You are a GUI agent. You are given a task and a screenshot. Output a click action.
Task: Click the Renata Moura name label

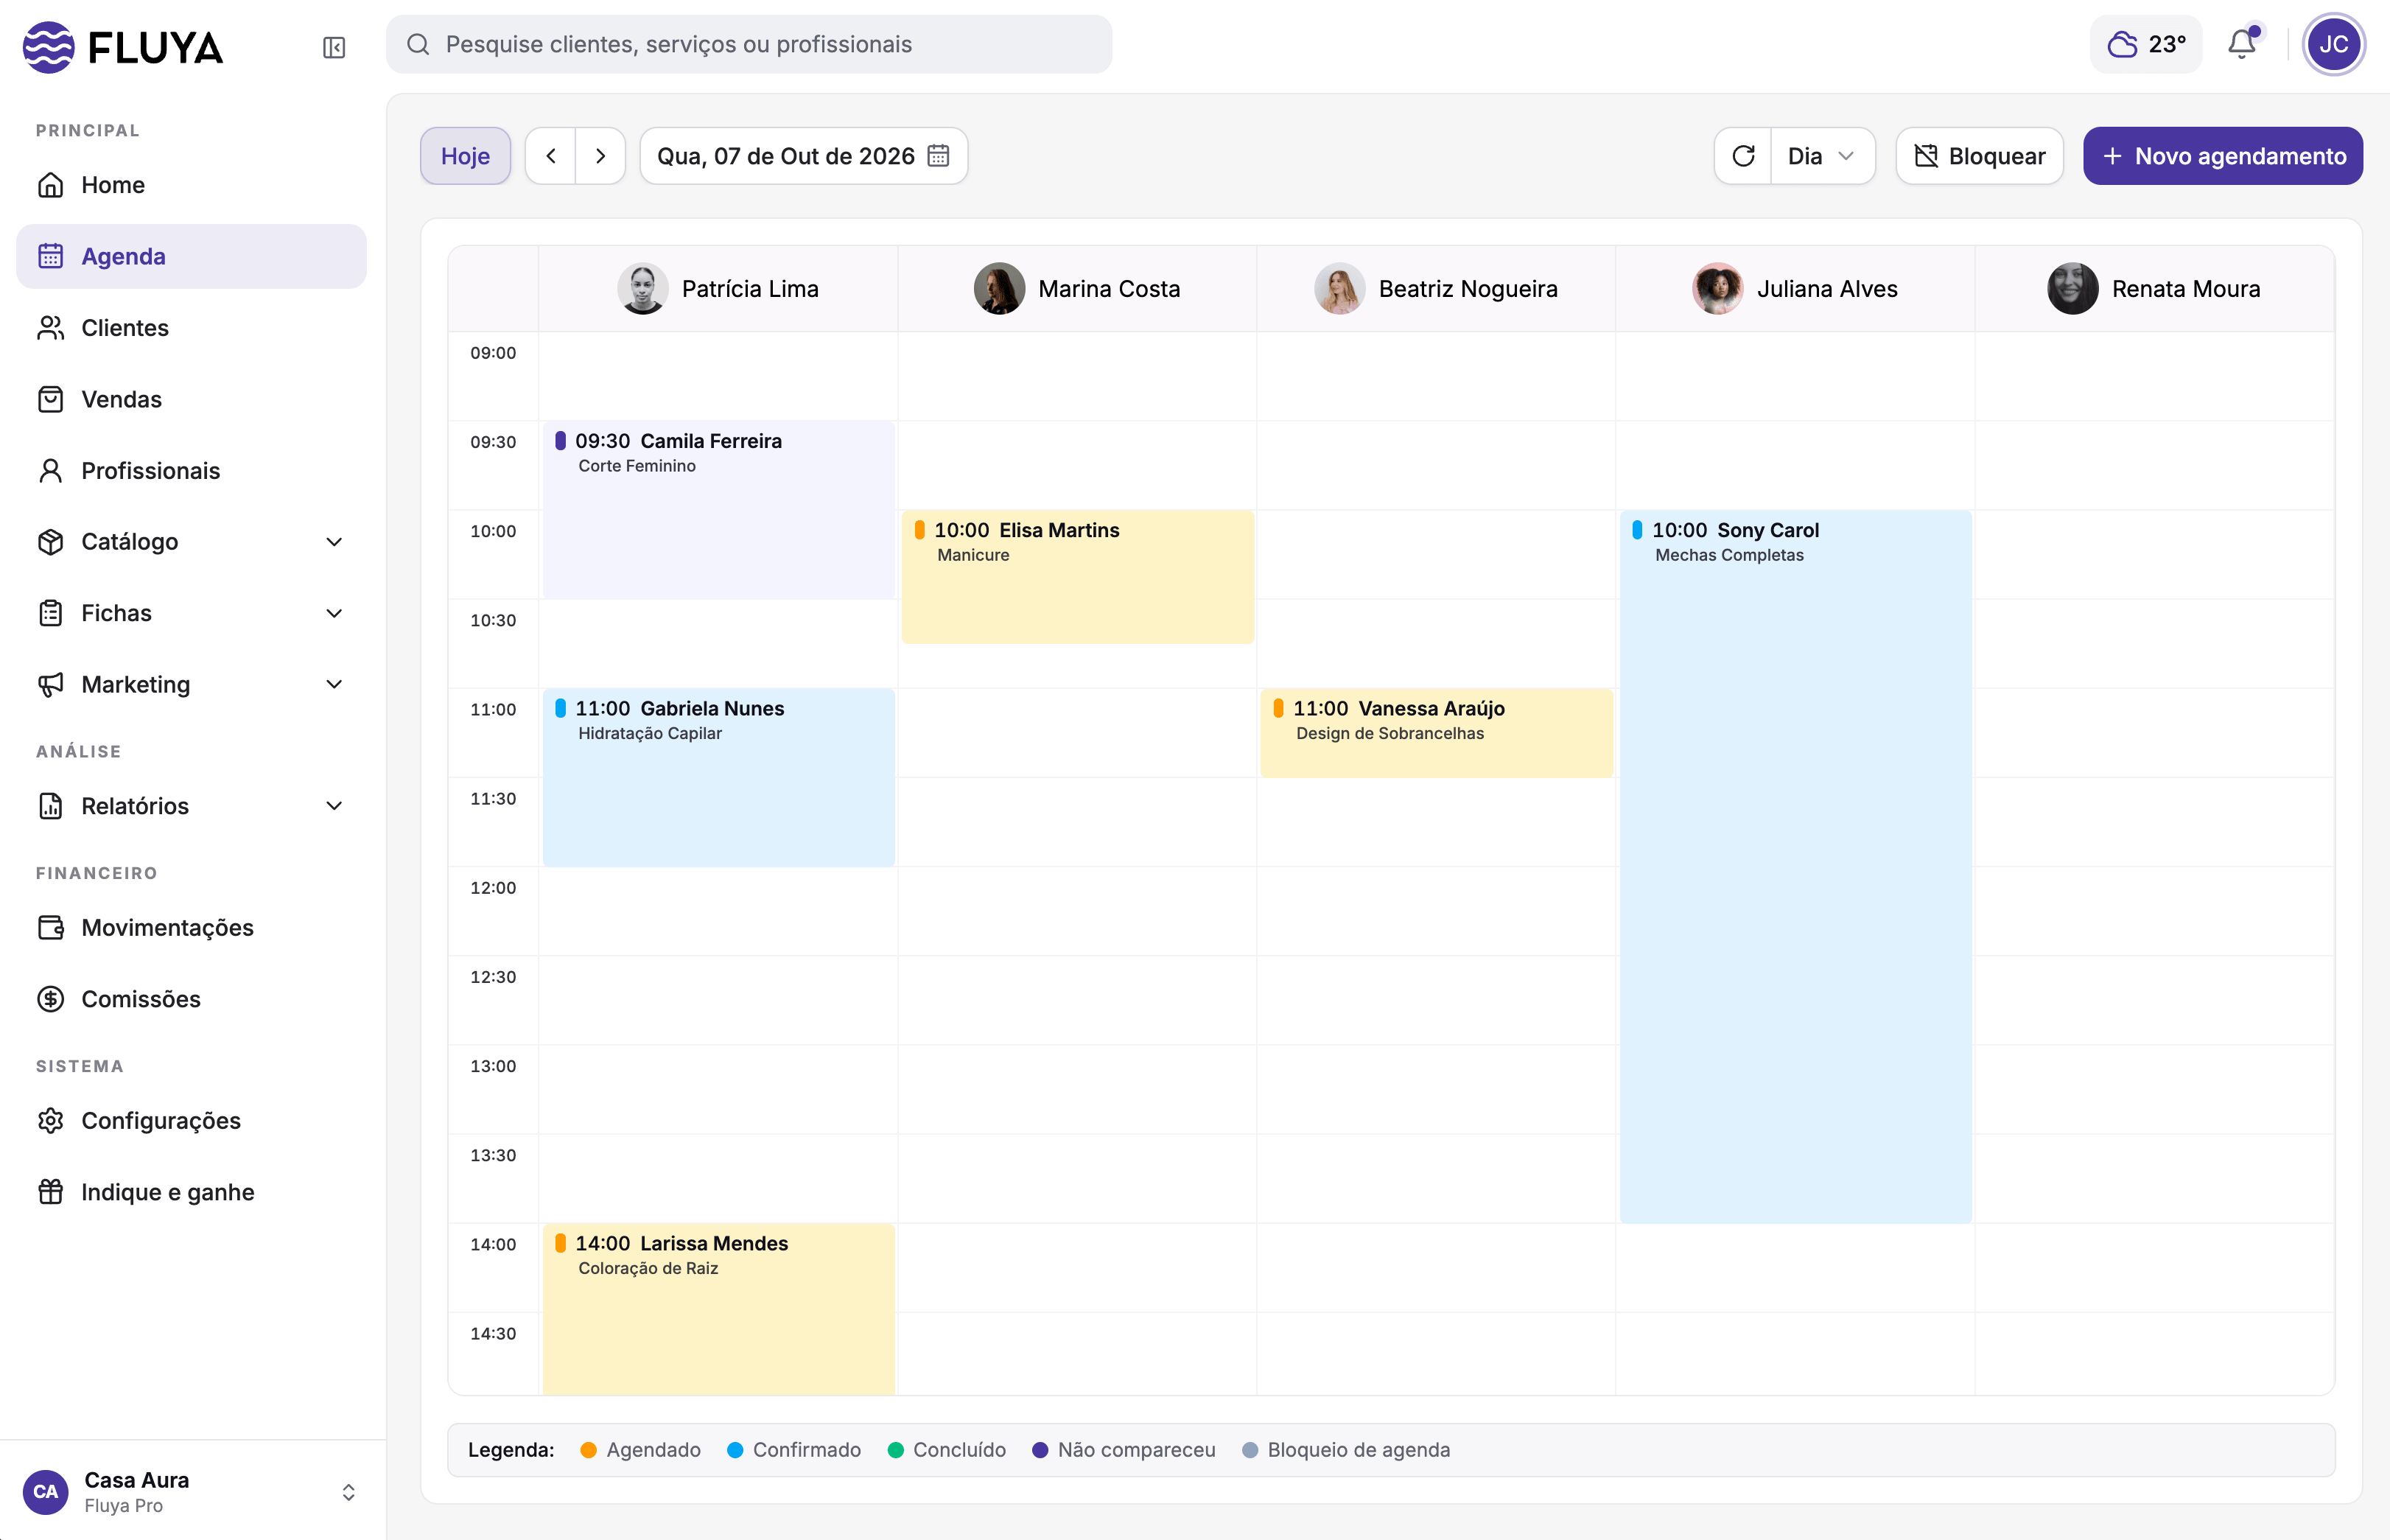(2186, 289)
